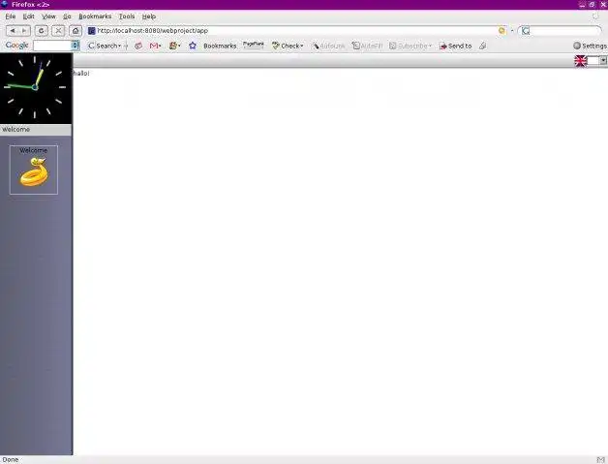
Task: Click the Google logo on the toolbar
Action: (x=16, y=46)
